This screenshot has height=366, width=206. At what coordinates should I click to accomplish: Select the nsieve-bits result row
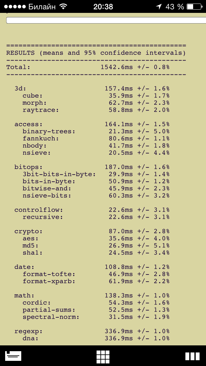tap(96, 196)
